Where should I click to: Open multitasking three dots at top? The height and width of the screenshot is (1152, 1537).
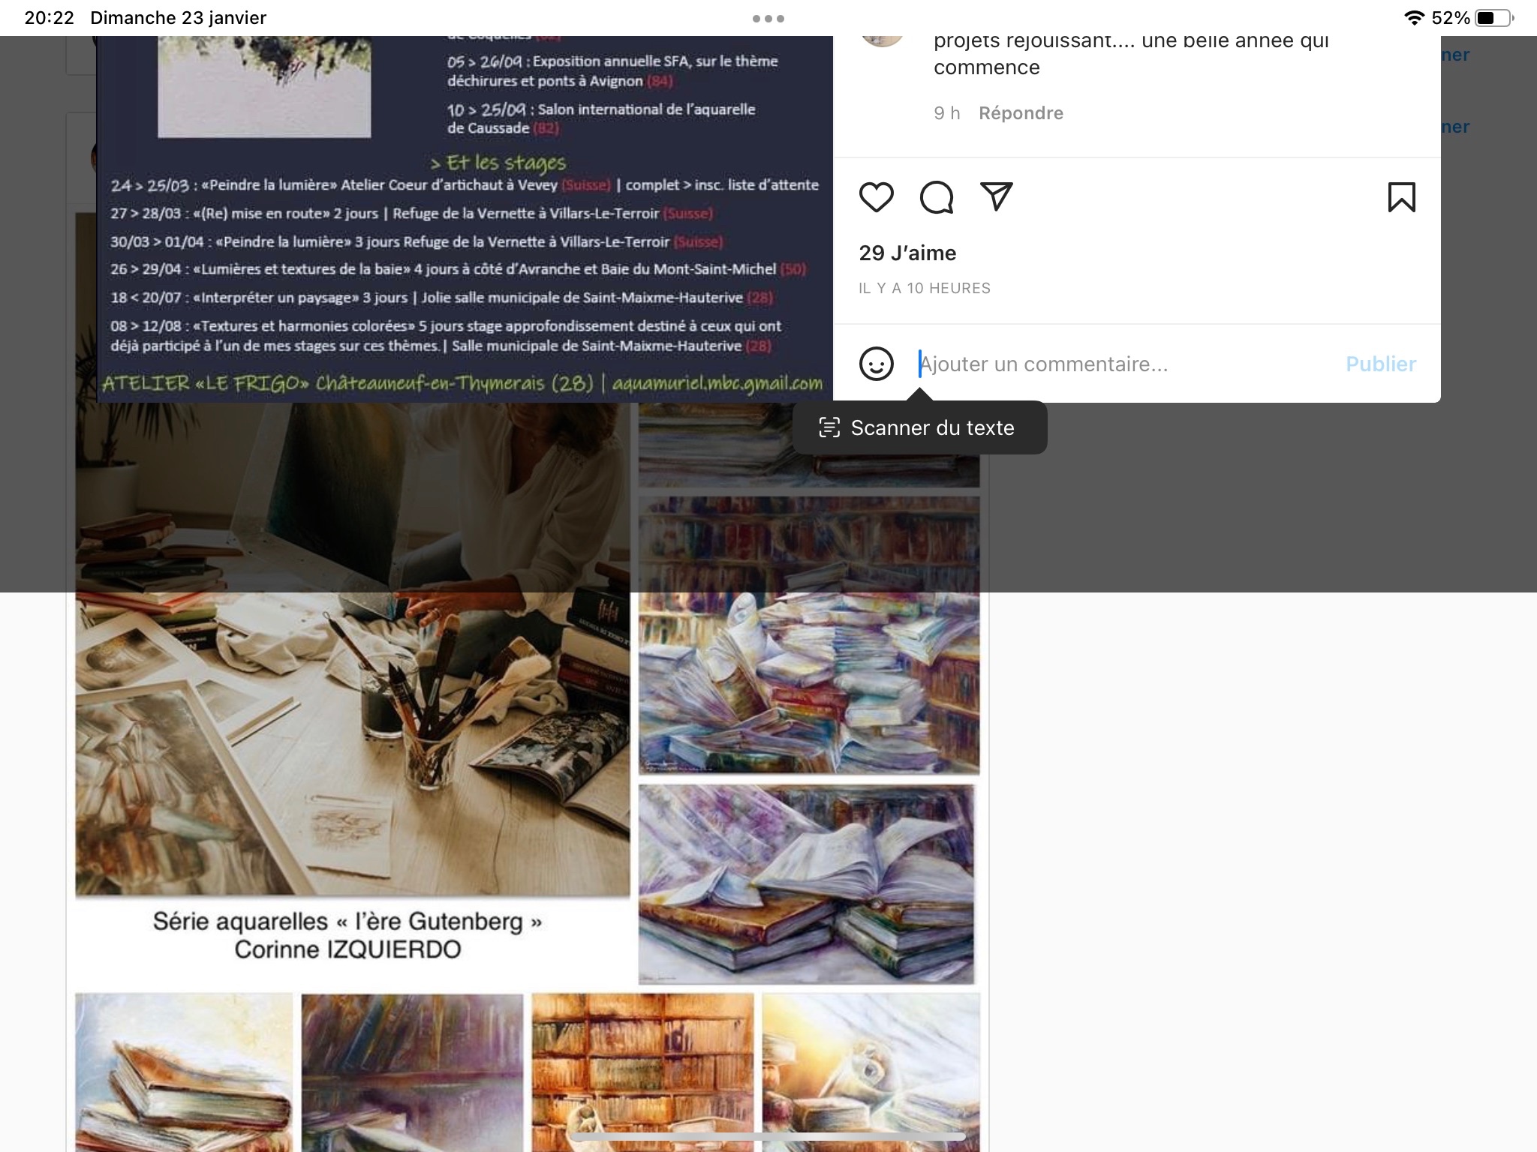click(768, 18)
